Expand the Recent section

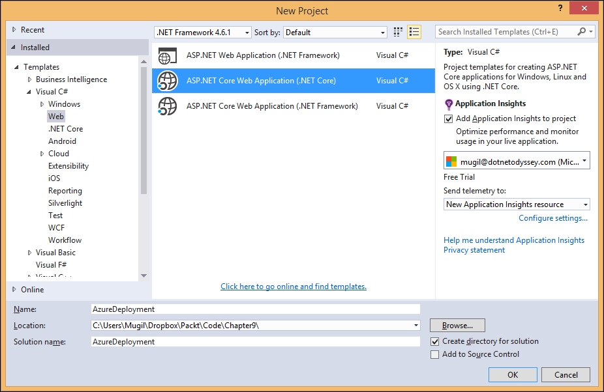point(14,29)
